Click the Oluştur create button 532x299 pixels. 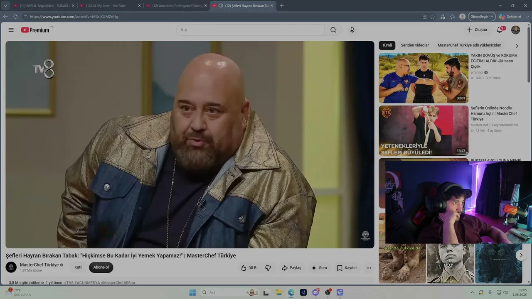pyautogui.click(x=477, y=30)
